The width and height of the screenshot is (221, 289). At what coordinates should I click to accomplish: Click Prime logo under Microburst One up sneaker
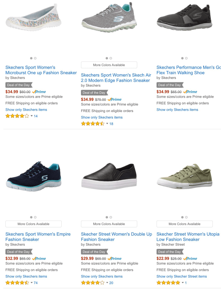tap(39, 92)
